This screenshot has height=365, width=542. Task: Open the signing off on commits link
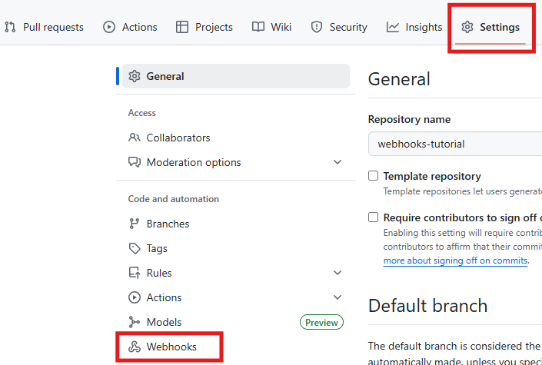456,260
